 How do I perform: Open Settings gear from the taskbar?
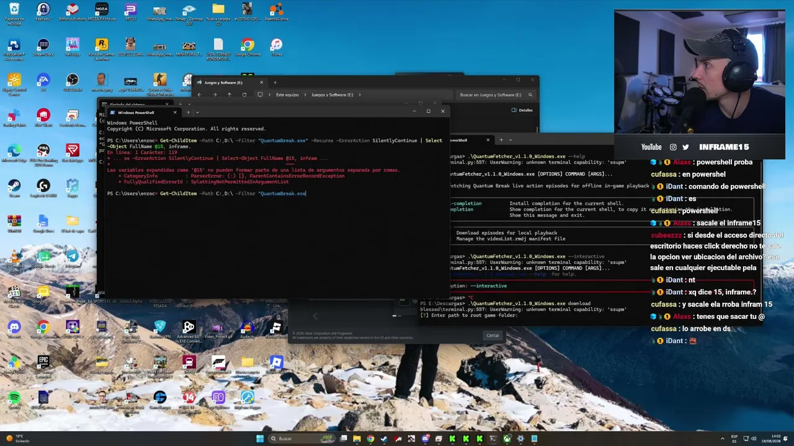(520, 439)
